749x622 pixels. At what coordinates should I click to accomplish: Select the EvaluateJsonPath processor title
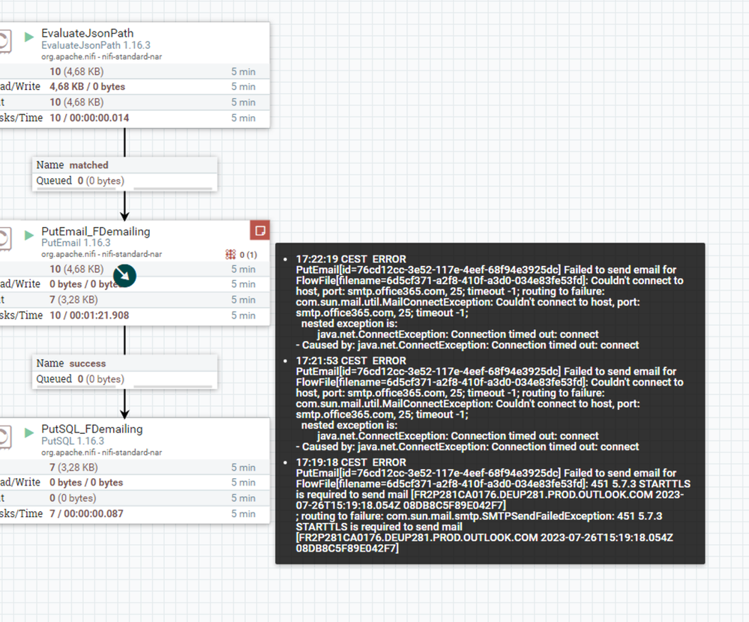88,33
